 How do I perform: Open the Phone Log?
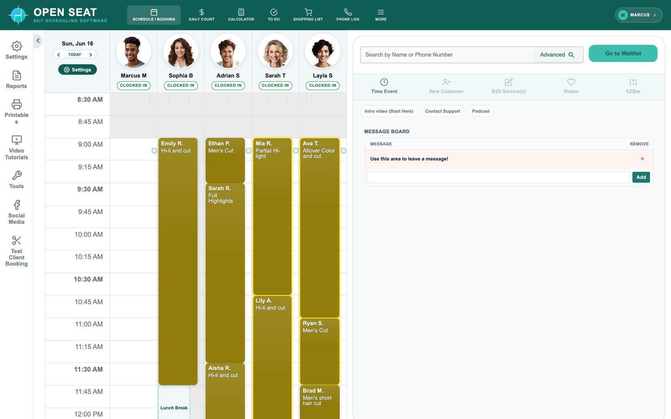[x=348, y=15]
